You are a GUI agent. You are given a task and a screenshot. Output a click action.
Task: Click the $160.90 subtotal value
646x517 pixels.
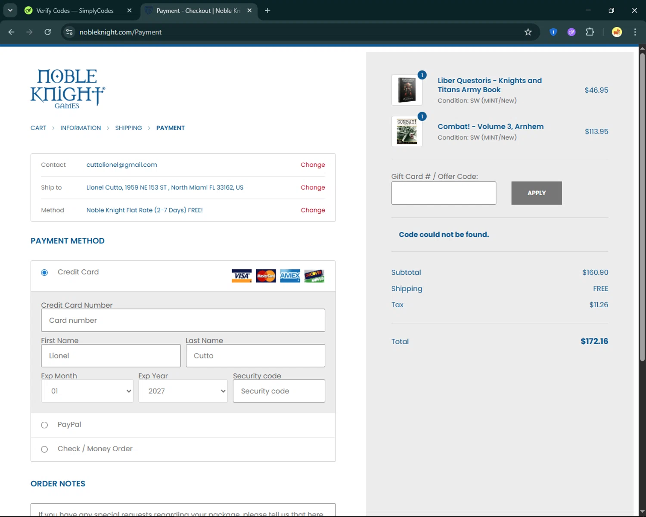tap(595, 272)
